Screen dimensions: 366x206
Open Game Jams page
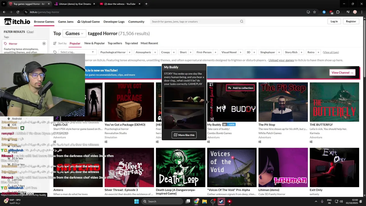[66, 21]
